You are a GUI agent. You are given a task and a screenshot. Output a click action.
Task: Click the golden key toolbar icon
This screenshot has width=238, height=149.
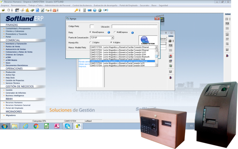tap(76, 10)
